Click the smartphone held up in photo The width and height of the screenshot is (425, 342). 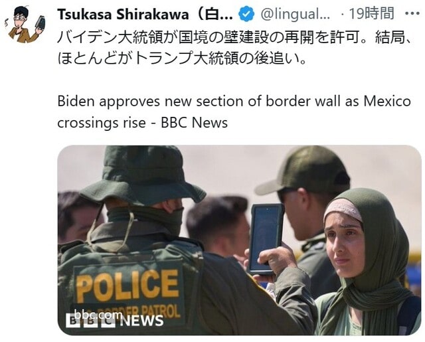(266, 239)
